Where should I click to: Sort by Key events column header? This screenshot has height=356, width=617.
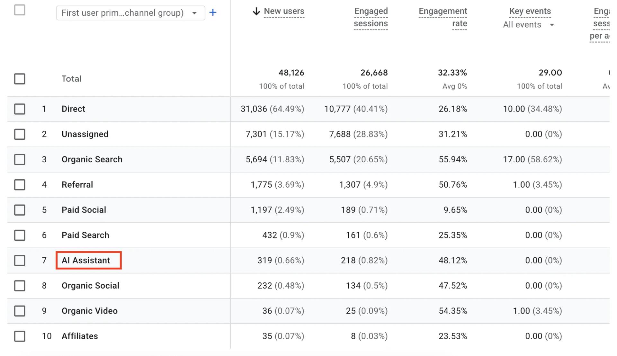530,11
